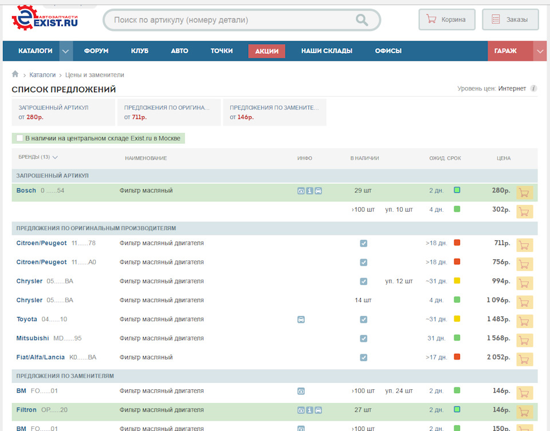Click the price level info icon
550x431 pixels.
point(533,89)
